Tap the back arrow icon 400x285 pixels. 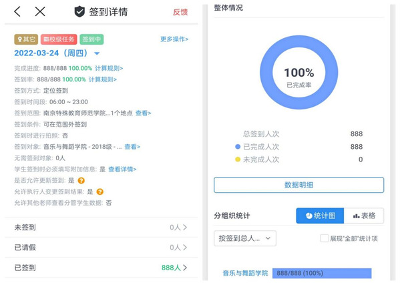[x=17, y=11]
